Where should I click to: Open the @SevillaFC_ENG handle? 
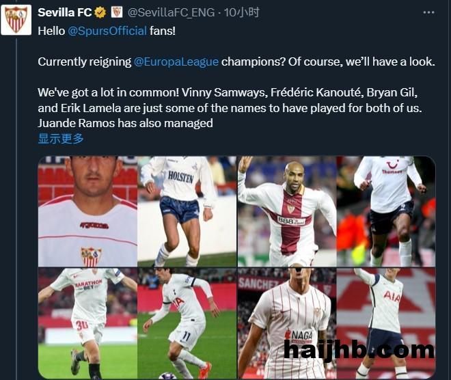point(171,13)
